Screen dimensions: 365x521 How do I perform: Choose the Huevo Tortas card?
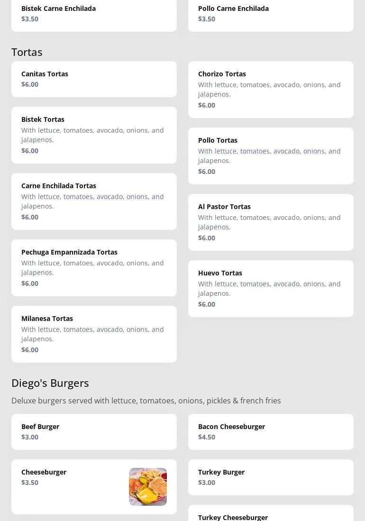271,289
